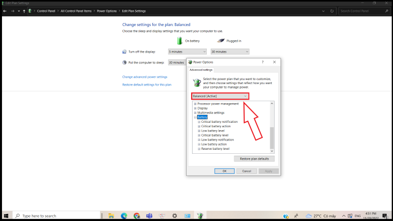
Task: Click the Back arrow in navigation bar
Action: 5,11
